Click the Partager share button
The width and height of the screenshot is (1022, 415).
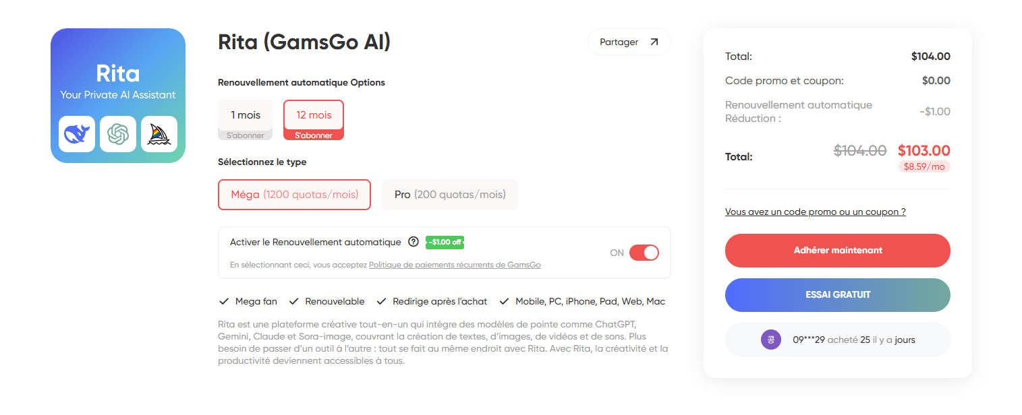(629, 42)
